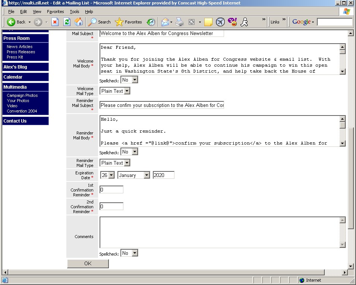The width and height of the screenshot is (356, 285).
Task: Click the Campaign Photos sidebar link
Action: 22,95
